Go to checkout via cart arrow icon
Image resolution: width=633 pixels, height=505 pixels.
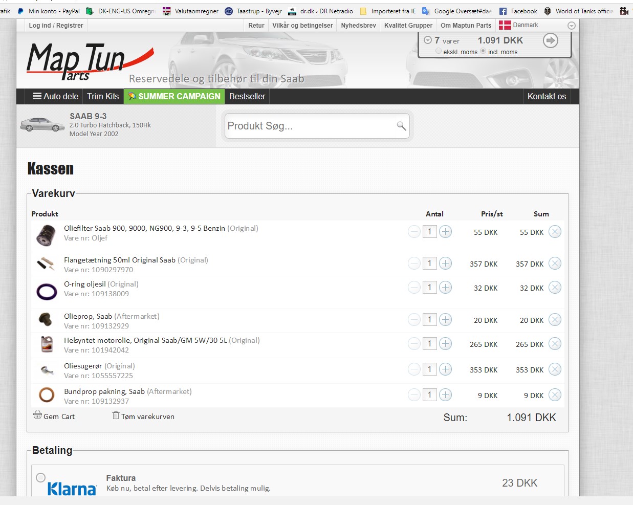551,40
